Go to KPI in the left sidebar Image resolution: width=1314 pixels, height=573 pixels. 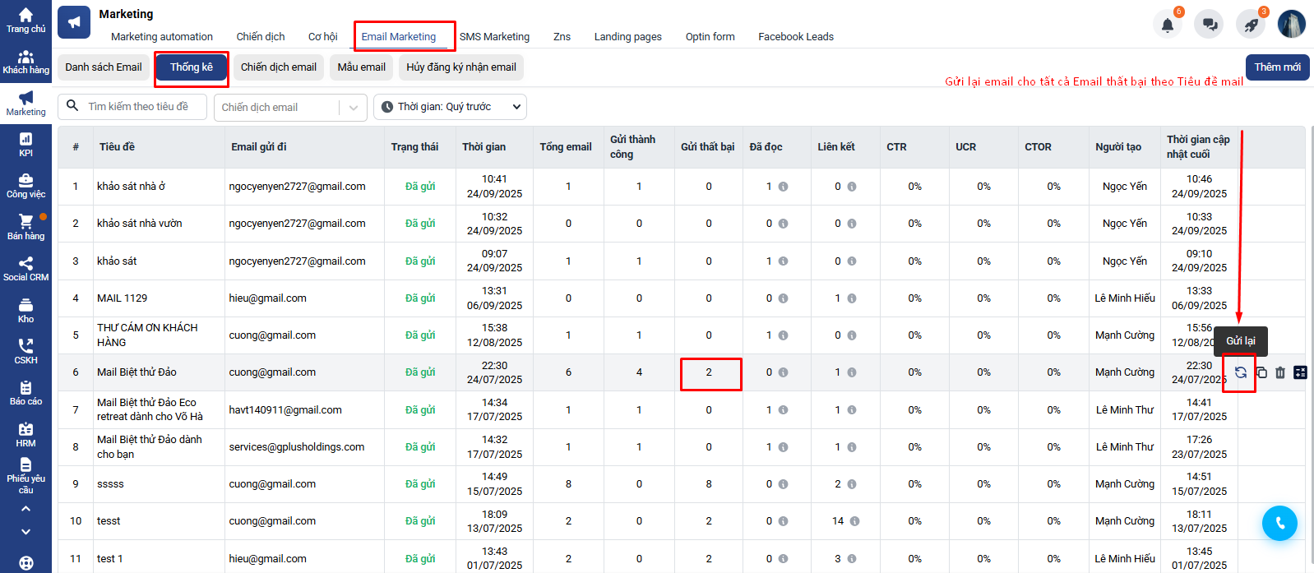(25, 145)
